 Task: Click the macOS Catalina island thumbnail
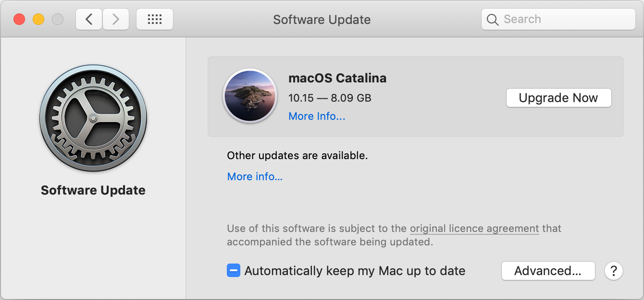(250, 96)
